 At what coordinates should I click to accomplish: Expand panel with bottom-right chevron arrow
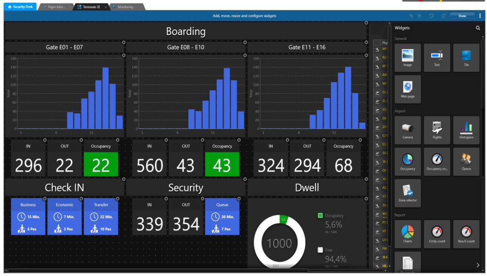coord(478,265)
